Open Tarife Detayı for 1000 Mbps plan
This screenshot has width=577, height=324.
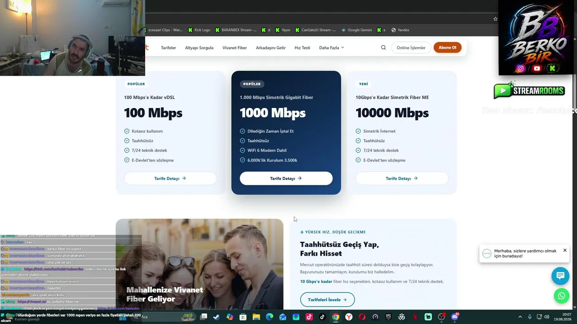[286, 178]
